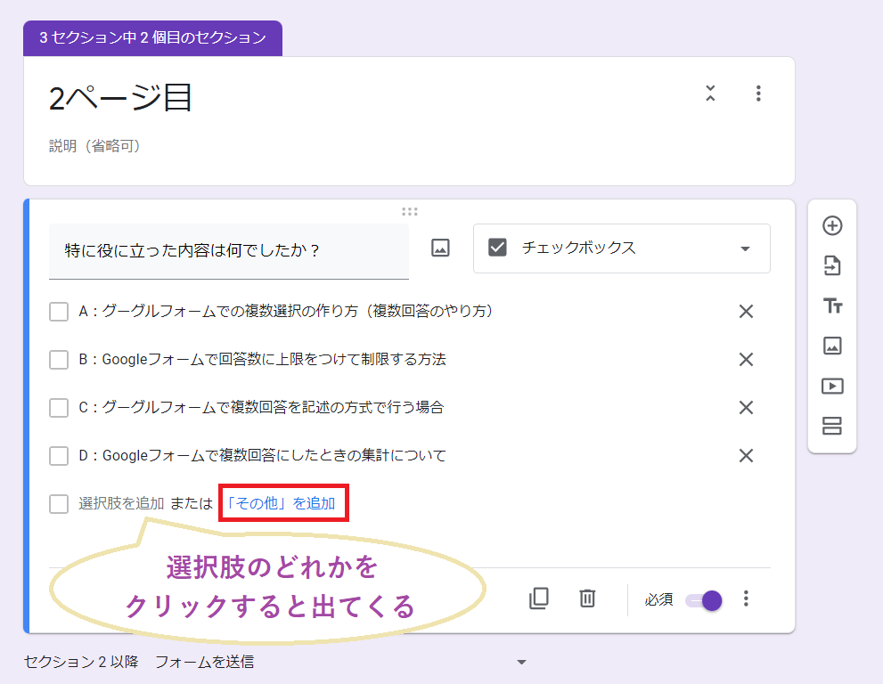Add a video using the video icon
The width and height of the screenshot is (883, 684).
[832, 386]
